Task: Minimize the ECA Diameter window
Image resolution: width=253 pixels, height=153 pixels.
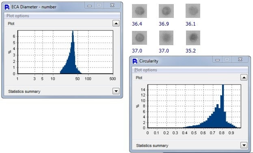Action: pyautogui.click(x=90, y=6)
